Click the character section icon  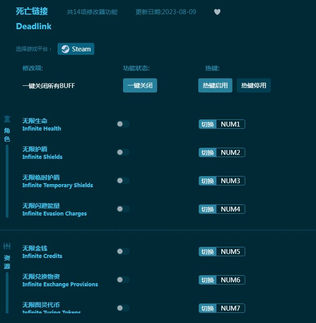click(7, 119)
